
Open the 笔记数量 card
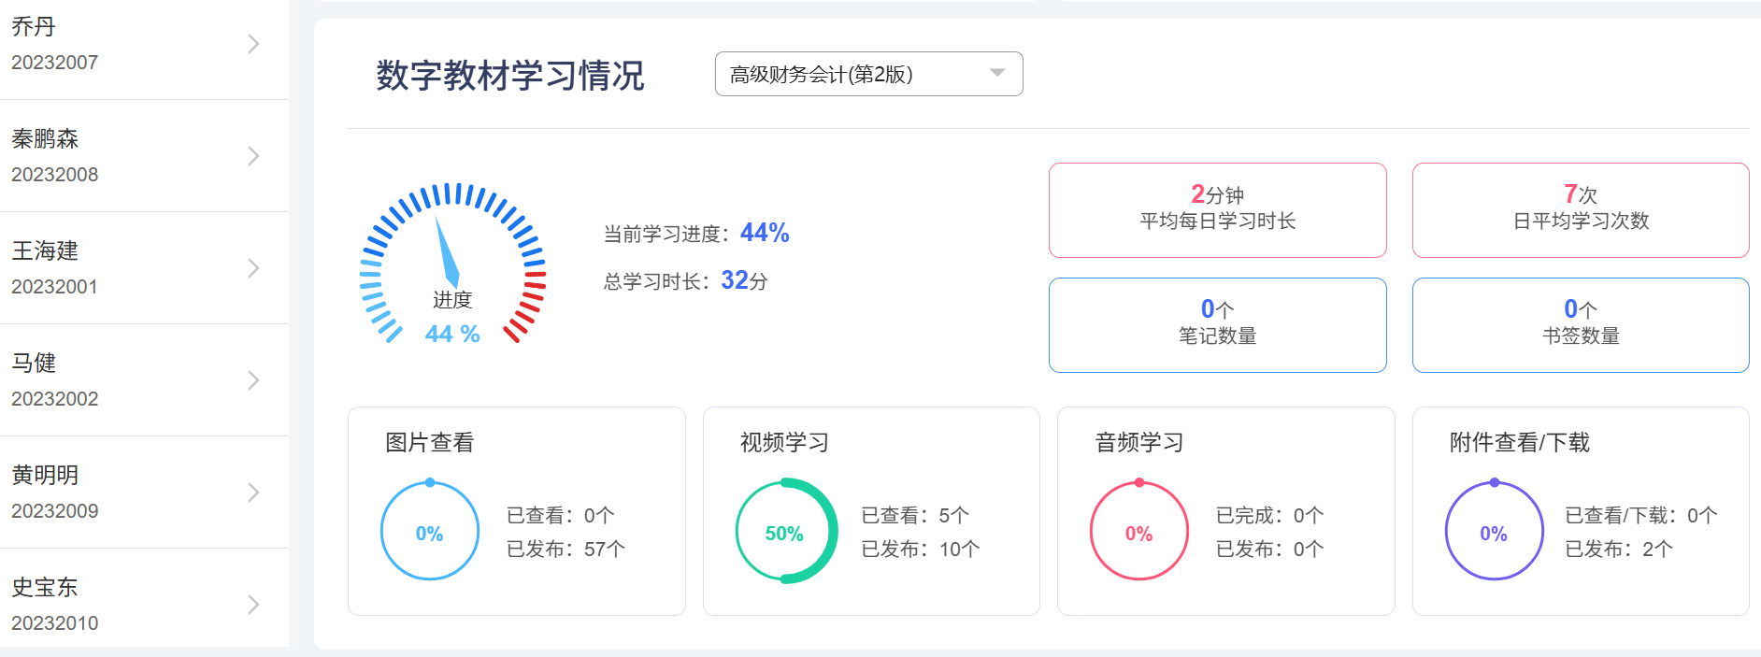point(1217,325)
